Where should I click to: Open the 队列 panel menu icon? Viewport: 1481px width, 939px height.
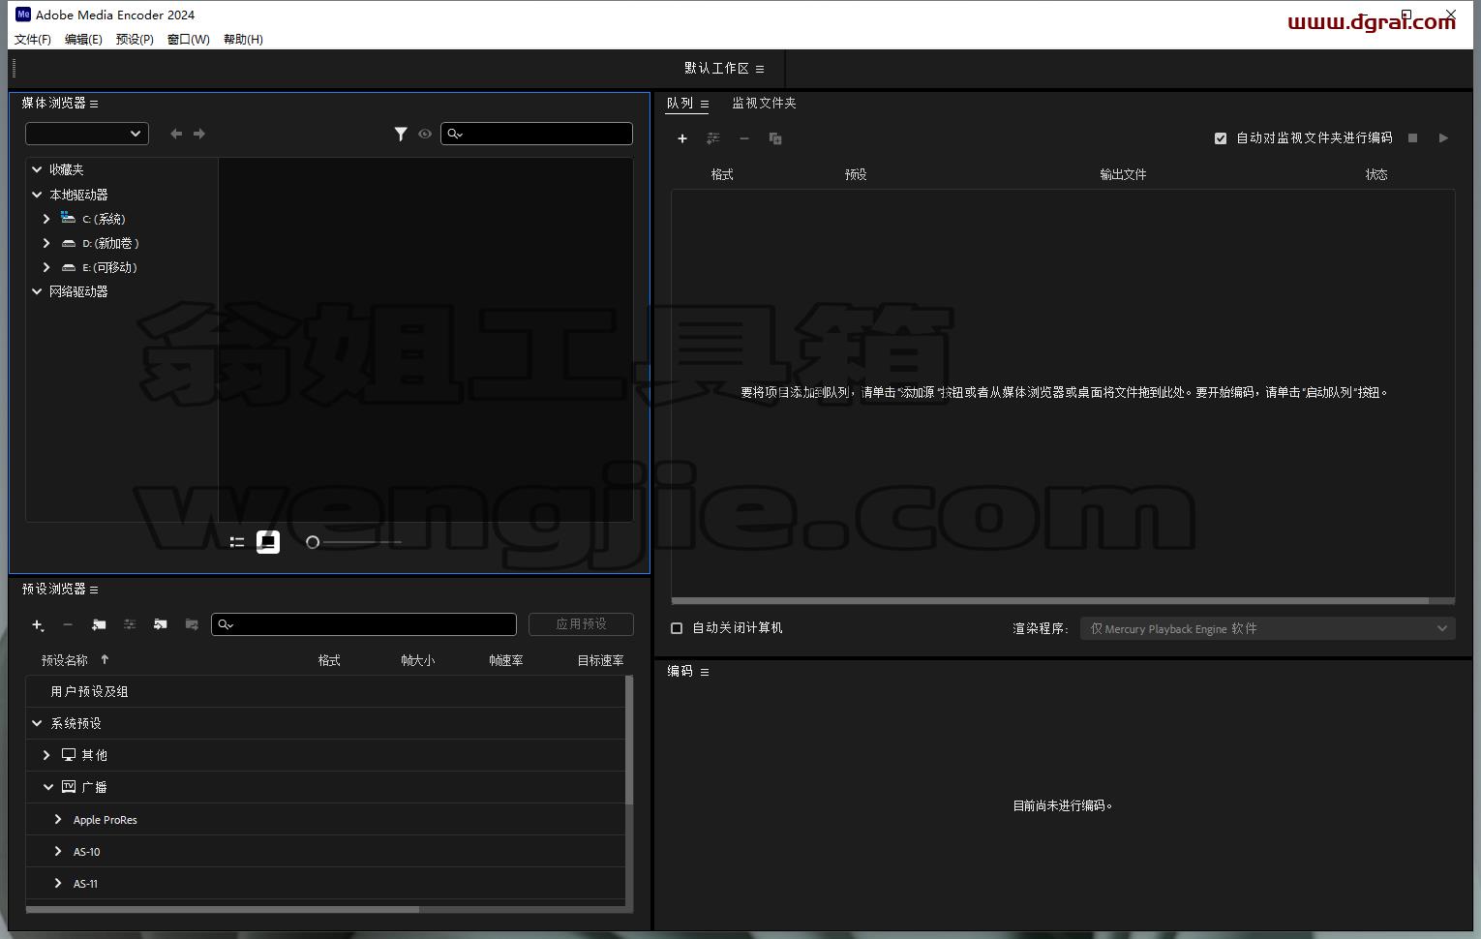coord(705,104)
